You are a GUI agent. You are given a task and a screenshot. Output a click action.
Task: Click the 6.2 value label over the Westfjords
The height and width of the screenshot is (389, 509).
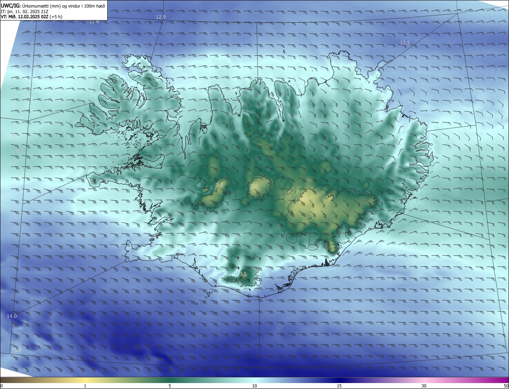click(x=122, y=99)
